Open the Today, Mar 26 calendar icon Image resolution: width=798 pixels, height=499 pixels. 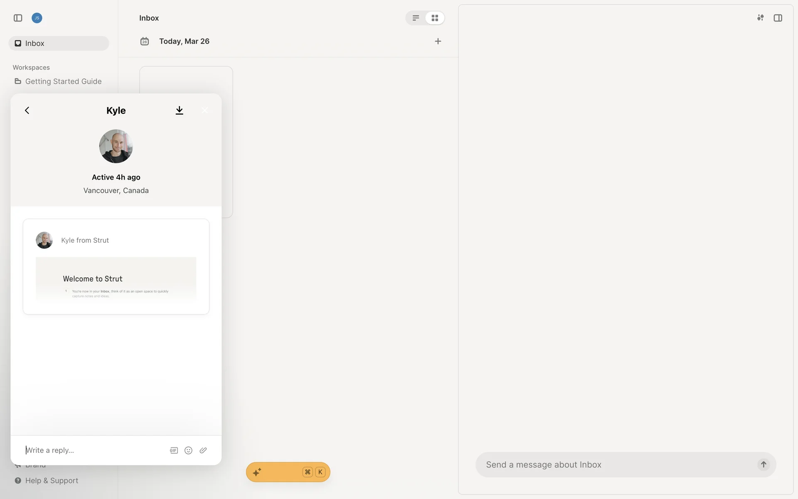pyautogui.click(x=144, y=41)
